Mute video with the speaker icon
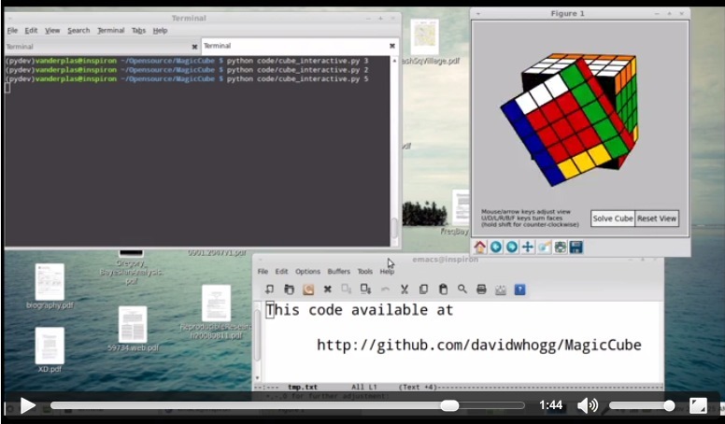Viewport: 725px width, 424px height. 588,405
